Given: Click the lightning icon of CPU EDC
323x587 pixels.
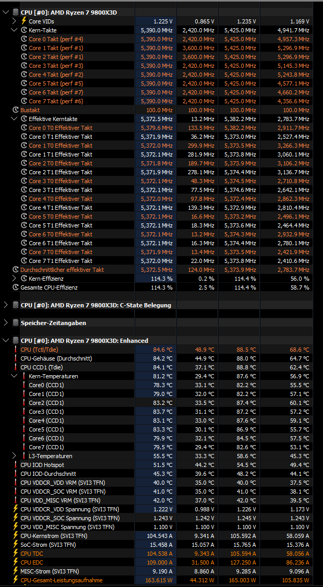Looking at the screenshot, I should point(15,562).
